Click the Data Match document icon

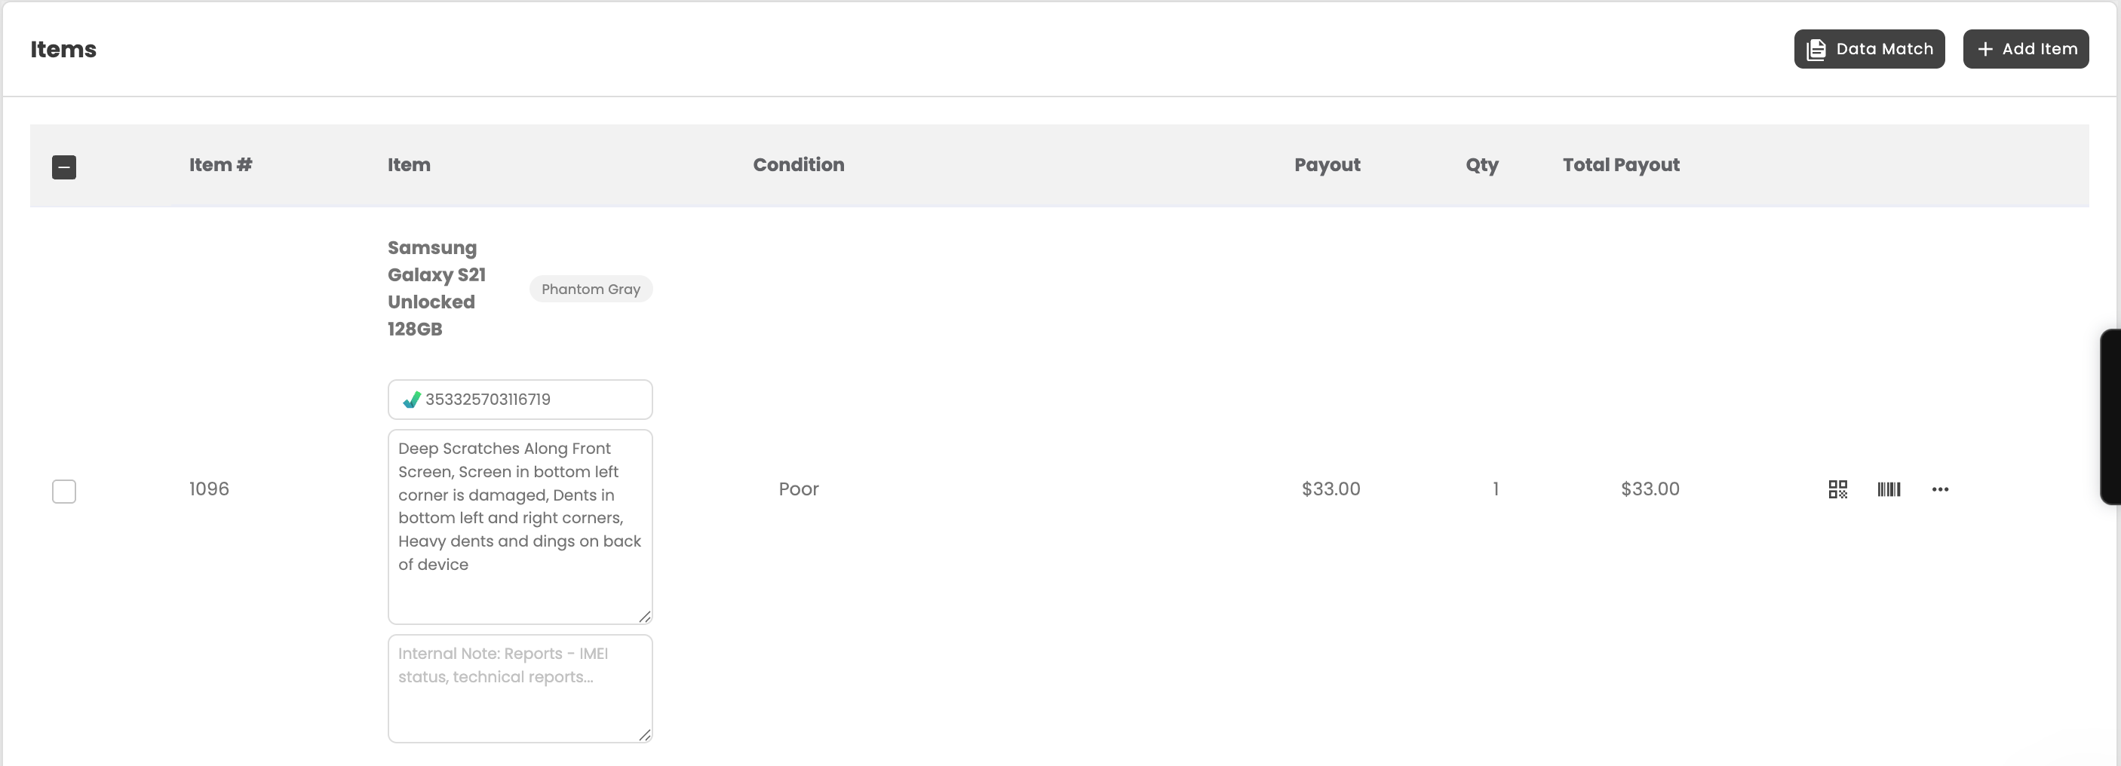pos(1816,49)
